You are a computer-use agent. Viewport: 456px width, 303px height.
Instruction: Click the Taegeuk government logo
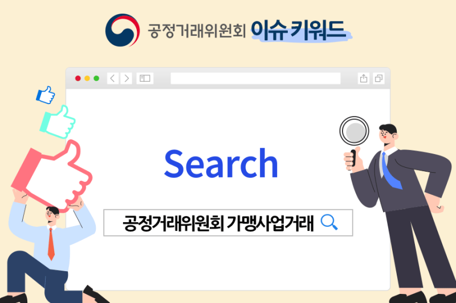[x=123, y=30]
